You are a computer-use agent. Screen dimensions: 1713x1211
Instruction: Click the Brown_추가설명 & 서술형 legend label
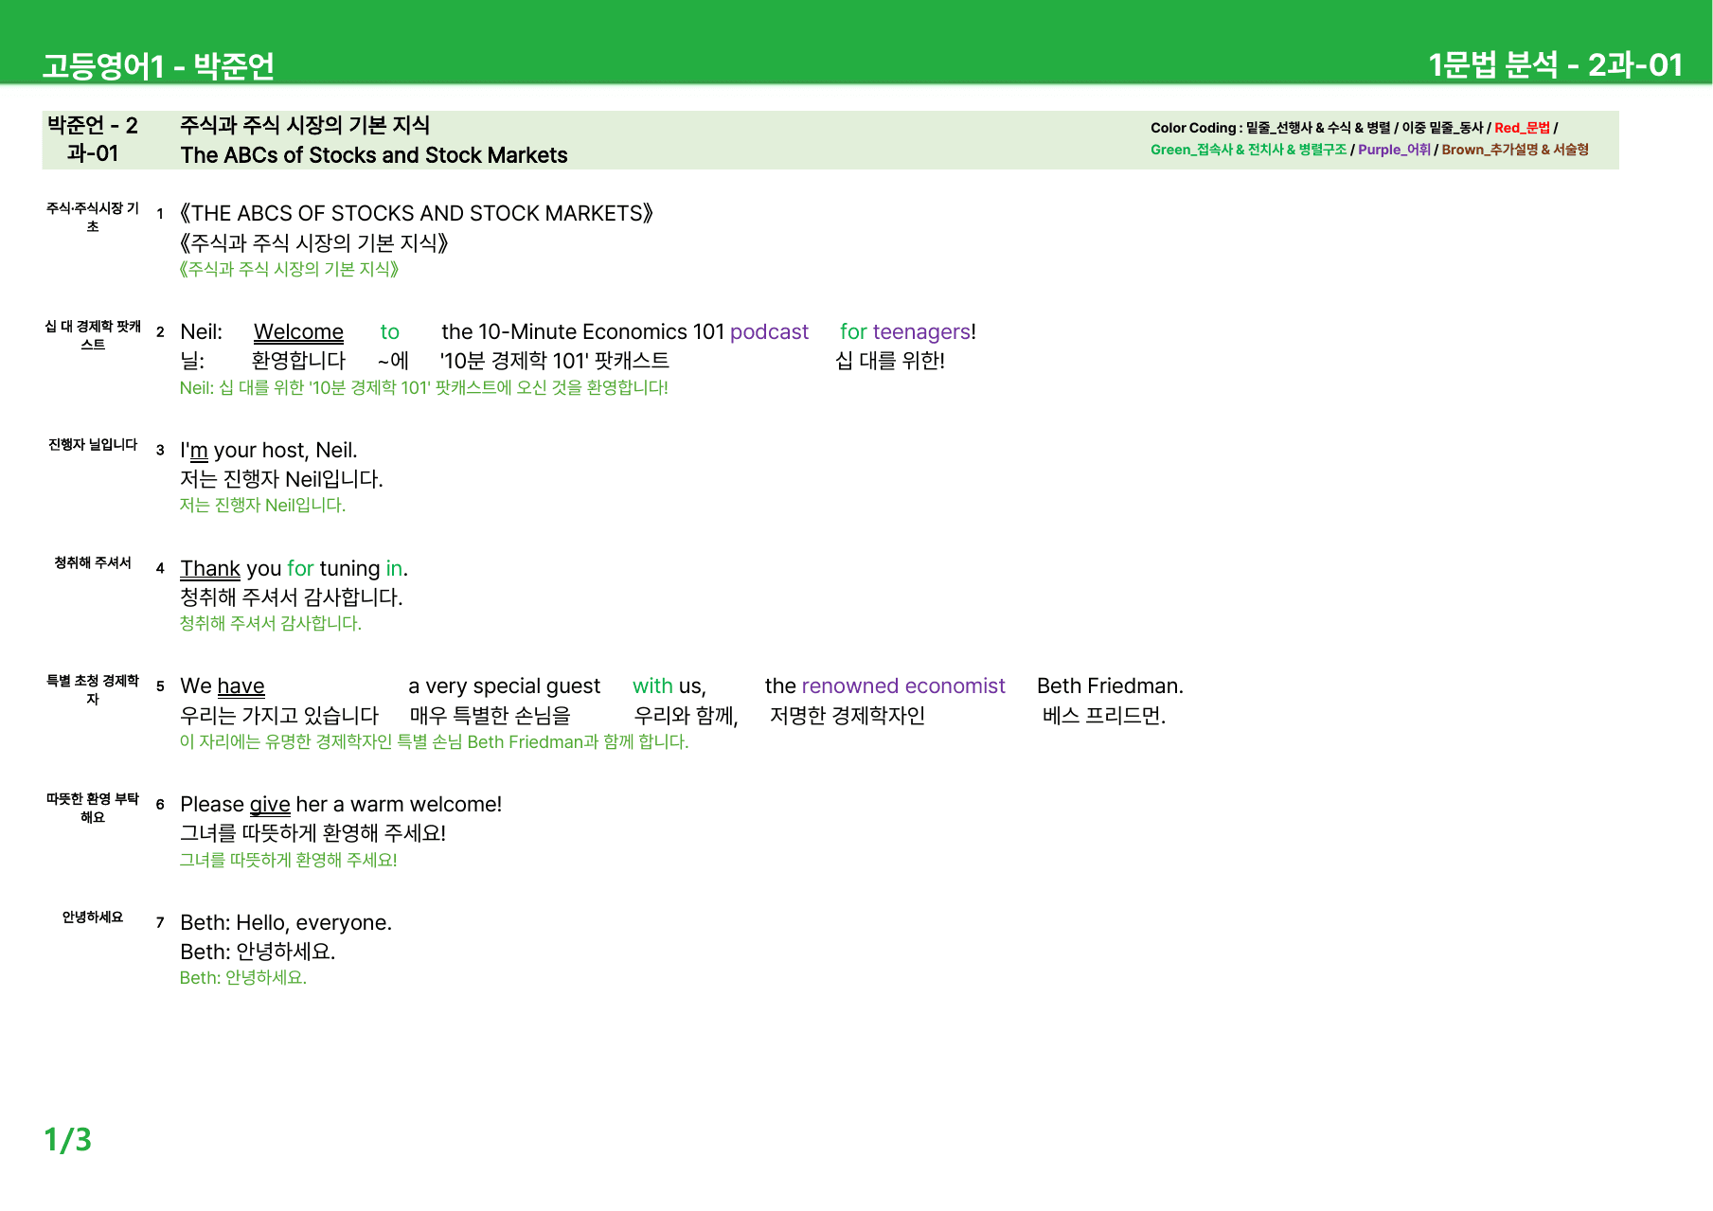(1515, 150)
